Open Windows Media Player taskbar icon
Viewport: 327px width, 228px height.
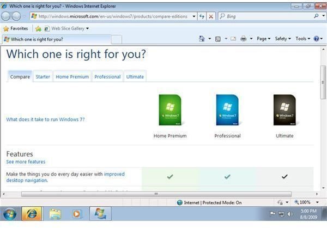coord(77,214)
